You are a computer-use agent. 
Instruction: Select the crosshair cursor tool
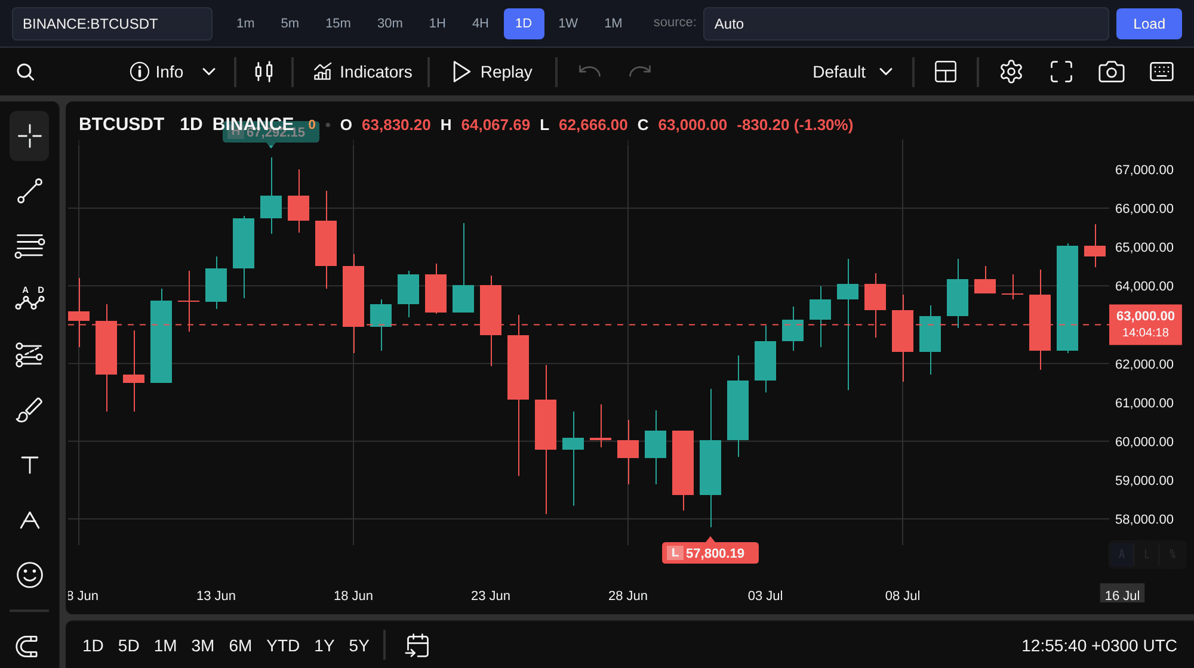29,136
